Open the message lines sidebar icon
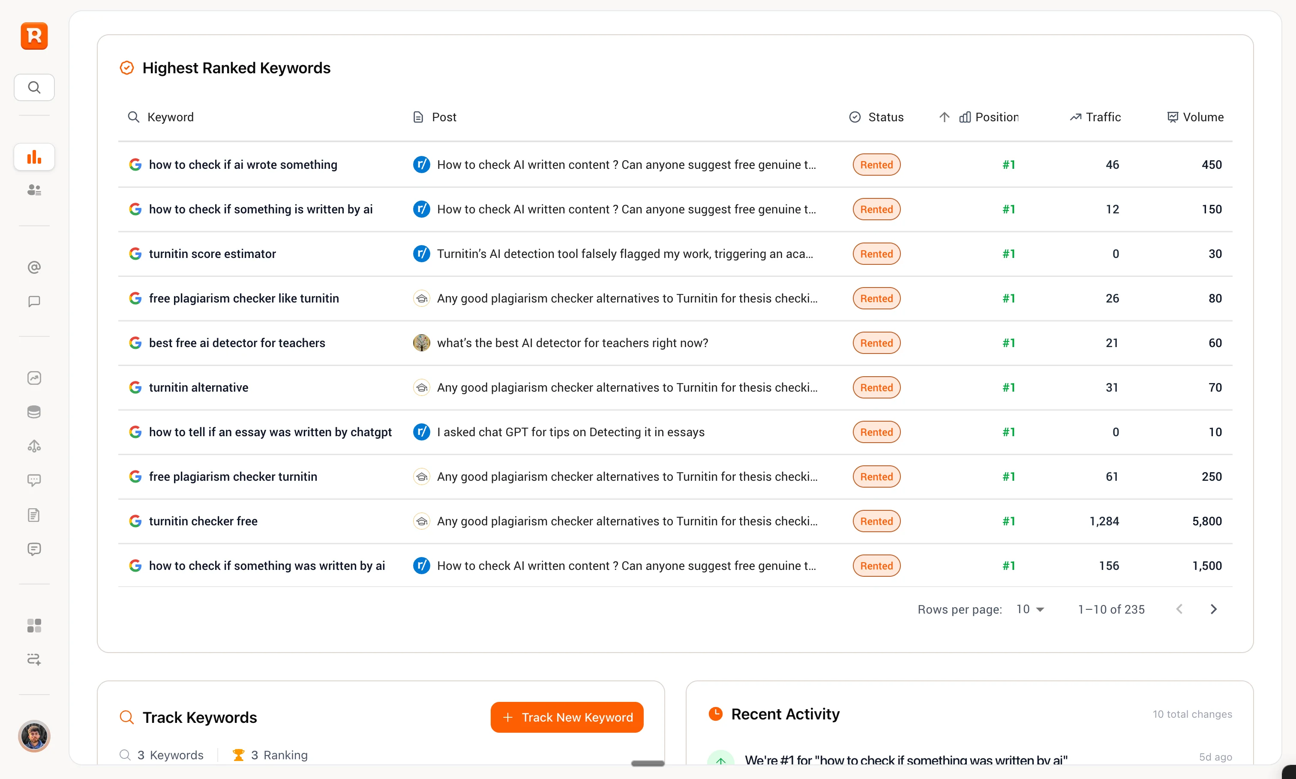Viewport: 1296px width, 779px height. 34,549
